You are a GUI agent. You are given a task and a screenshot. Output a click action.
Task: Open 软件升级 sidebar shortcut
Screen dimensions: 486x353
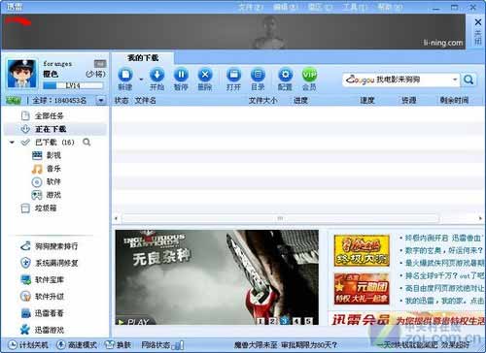(x=42, y=296)
